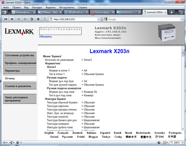The image size is (186, 146).
Task: Click the Обновить link
Action: click(x=46, y=36)
